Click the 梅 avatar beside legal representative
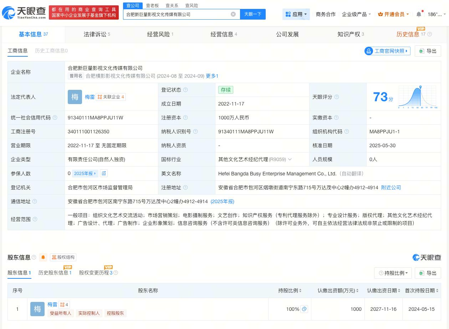Screen dimensions: 449x329 pyautogui.click(x=75, y=97)
